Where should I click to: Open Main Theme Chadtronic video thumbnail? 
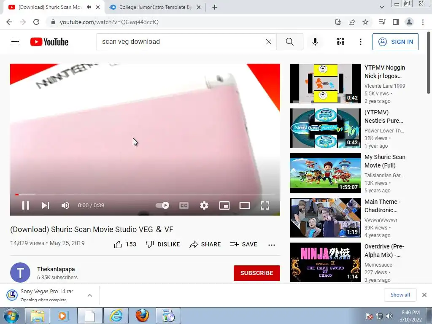[x=325, y=218]
